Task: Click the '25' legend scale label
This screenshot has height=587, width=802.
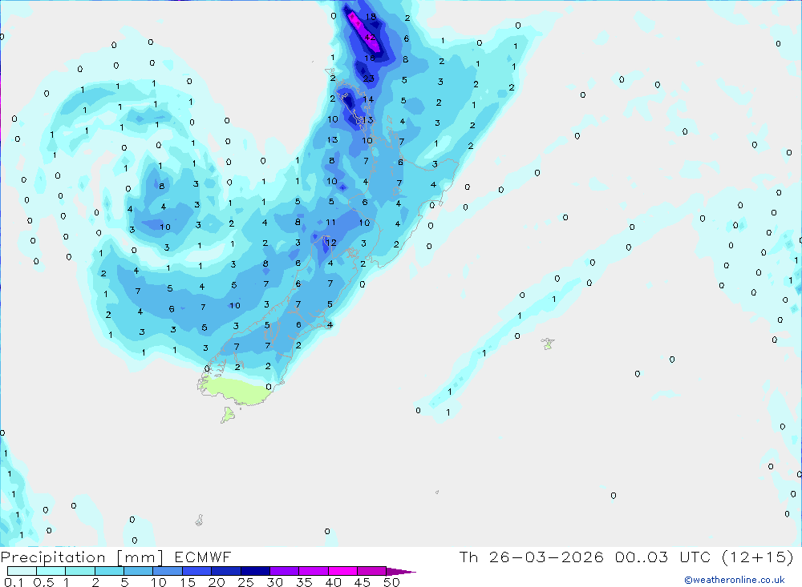Action: [245, 582]
